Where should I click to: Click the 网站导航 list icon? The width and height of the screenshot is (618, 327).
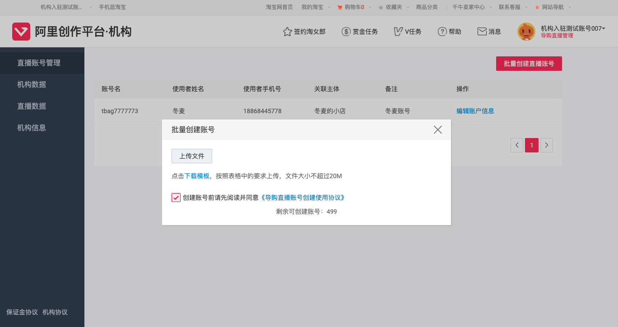click(537, 7)
